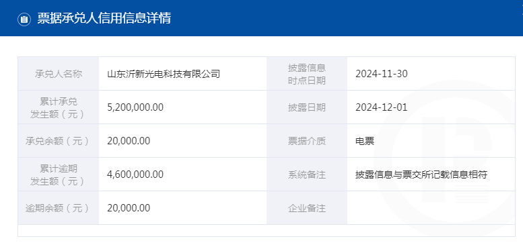Click the acceptance balance value 20,000.00

[129, 141]
